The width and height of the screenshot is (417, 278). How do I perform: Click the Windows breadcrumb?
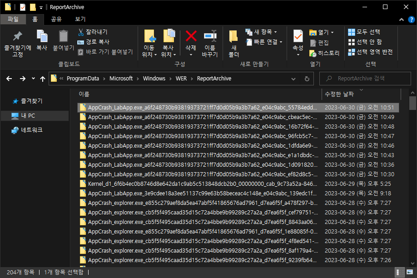154,79
